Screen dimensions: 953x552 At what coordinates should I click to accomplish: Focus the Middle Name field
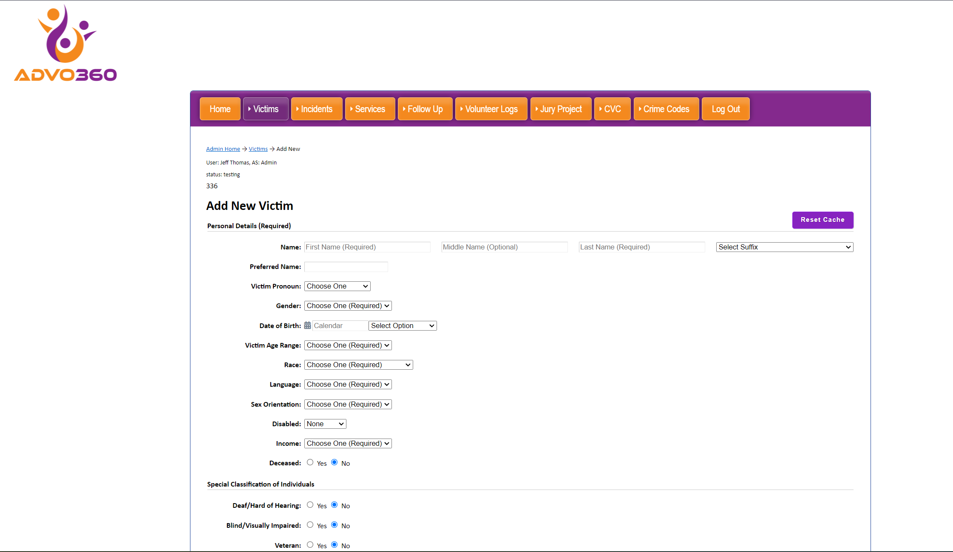pyautogui.click(x=505, y=247)
